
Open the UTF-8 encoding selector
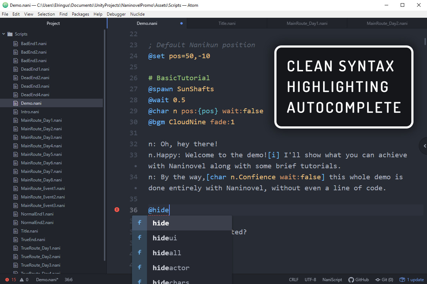pyautogui.click(x=310, y=280)
